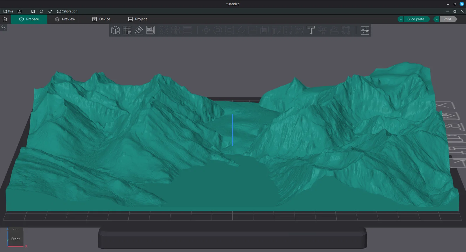Go to the Home page icon

[x=5, y=19]
